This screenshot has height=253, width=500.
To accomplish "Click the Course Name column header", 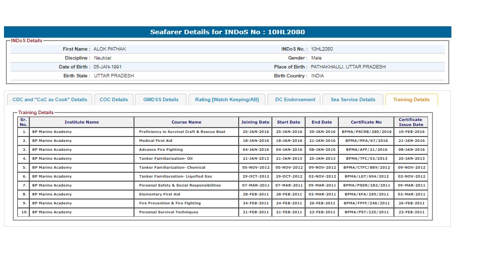I will click(186, 122).
